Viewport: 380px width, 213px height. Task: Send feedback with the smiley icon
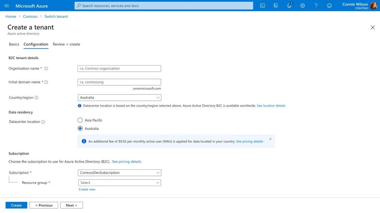[329, 6]
